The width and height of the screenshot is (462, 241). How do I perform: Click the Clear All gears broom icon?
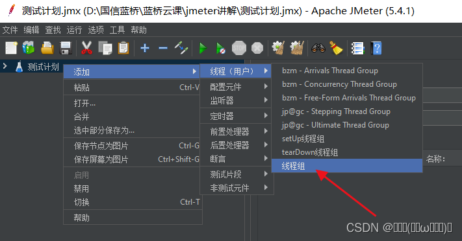point(297,48)
